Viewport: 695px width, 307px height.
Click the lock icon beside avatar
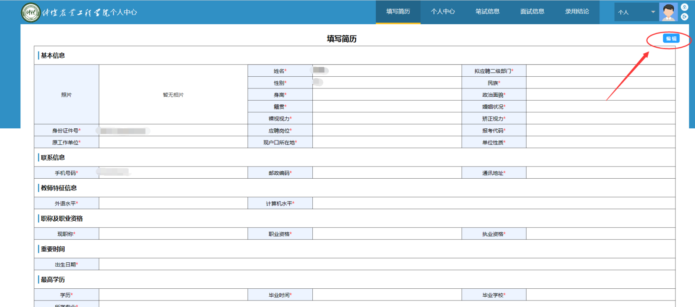coord(685,7)
